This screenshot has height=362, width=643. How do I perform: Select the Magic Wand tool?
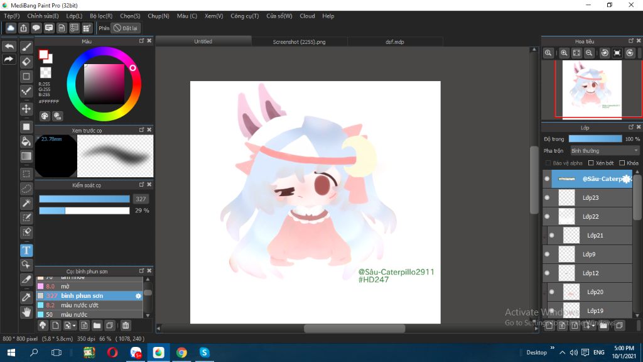(x=26, y=203)
